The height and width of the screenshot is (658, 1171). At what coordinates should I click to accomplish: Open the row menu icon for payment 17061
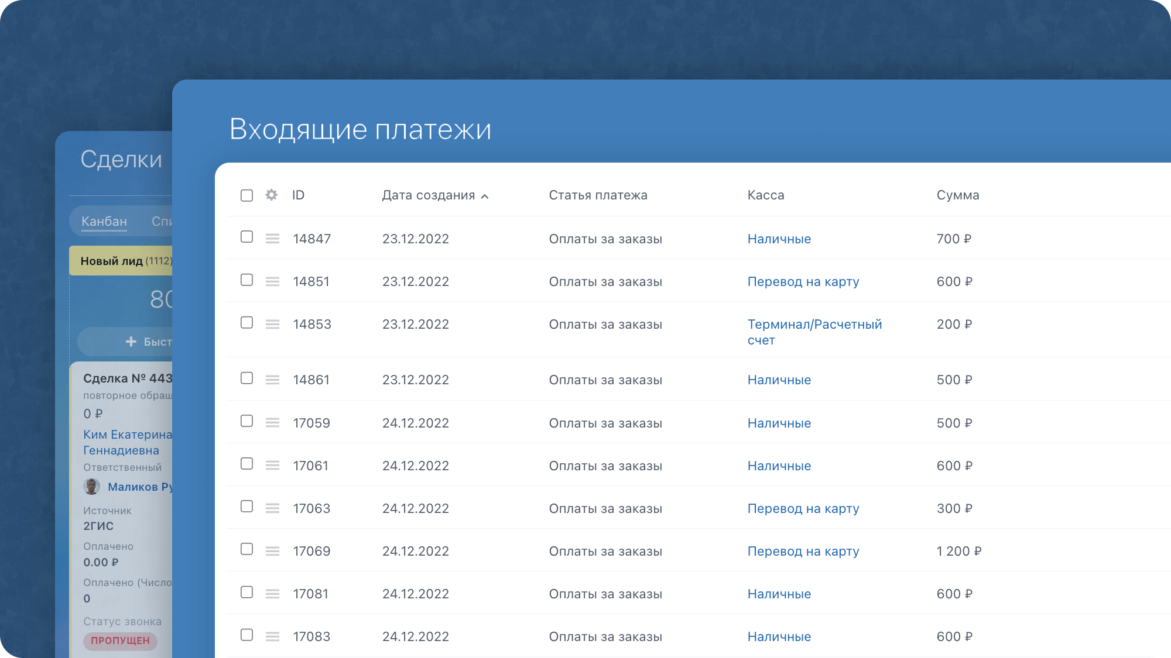[272, 465]
